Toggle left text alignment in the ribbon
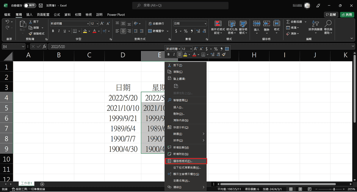357x192 pixels. [x=118, y=31]
